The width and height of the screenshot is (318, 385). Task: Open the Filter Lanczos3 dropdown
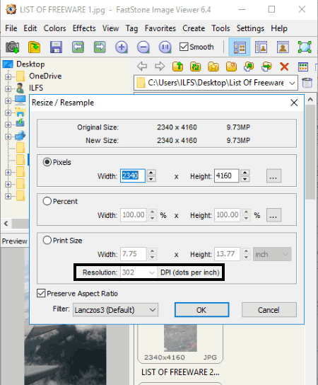115,310
